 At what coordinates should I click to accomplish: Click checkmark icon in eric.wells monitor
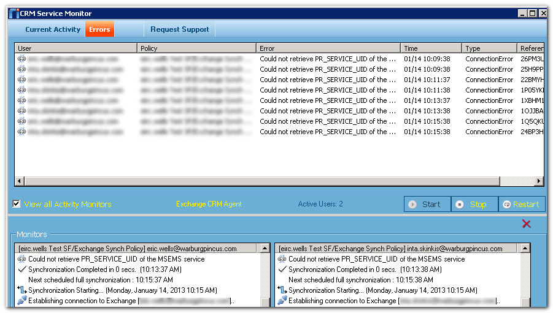(22, 270)
